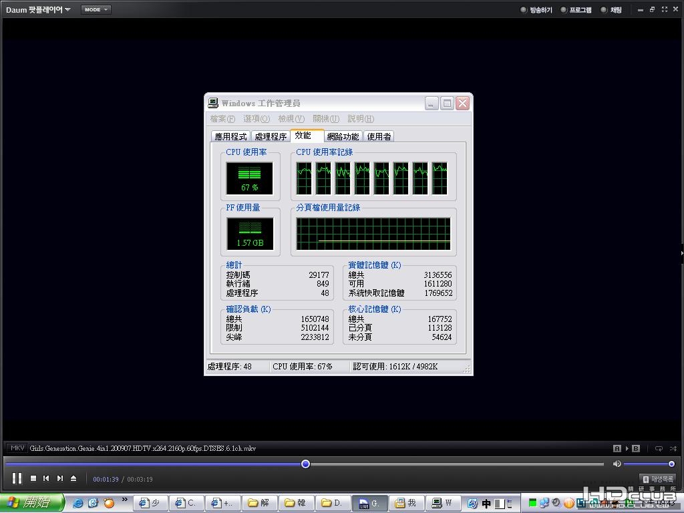Screen dimensions: 684x513
Task: Launch Internet Explorer from Quick Launch
Action: pyautogui.click(x=77, y=504)
